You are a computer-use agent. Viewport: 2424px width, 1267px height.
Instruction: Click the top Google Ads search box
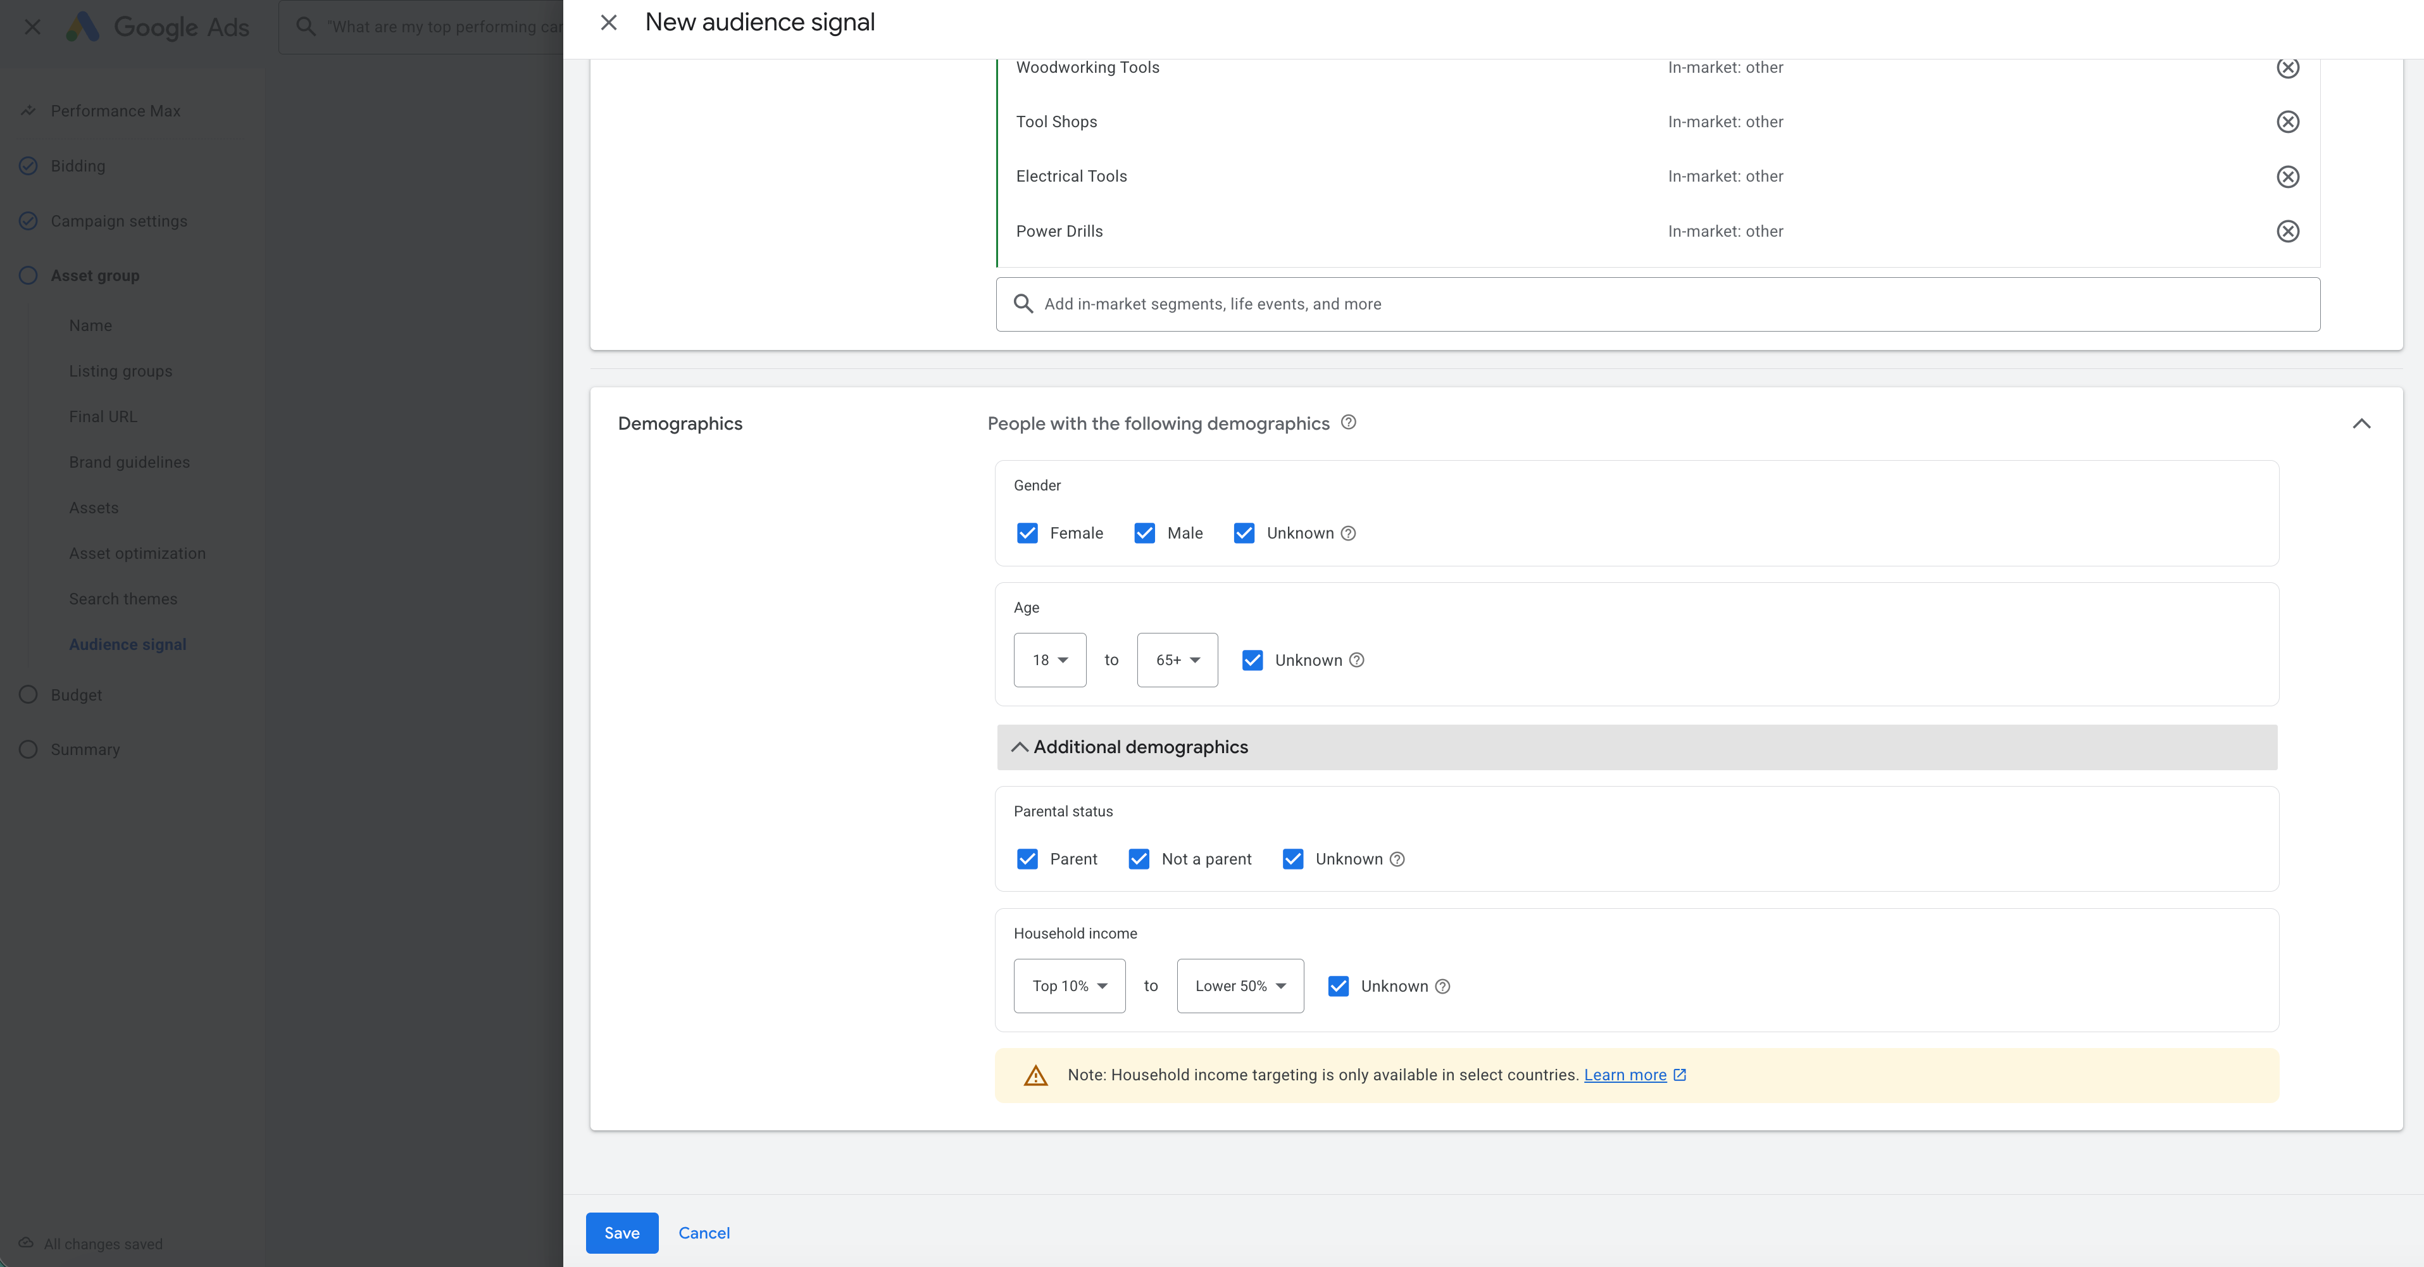point(422,27)
